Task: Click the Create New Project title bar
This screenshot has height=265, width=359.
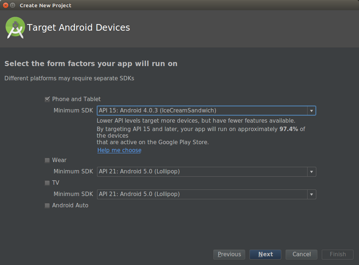Action: [x=182, y=5]
